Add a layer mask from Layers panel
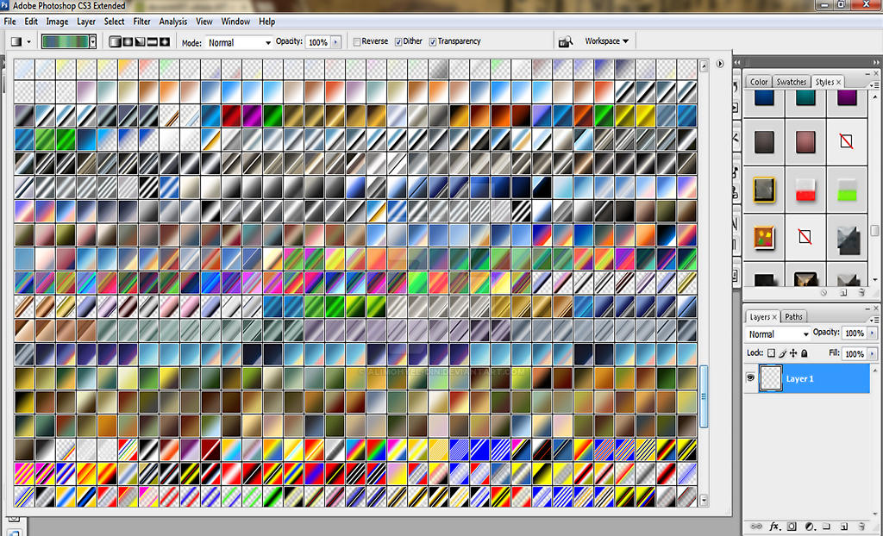 [x=792, y=527]
